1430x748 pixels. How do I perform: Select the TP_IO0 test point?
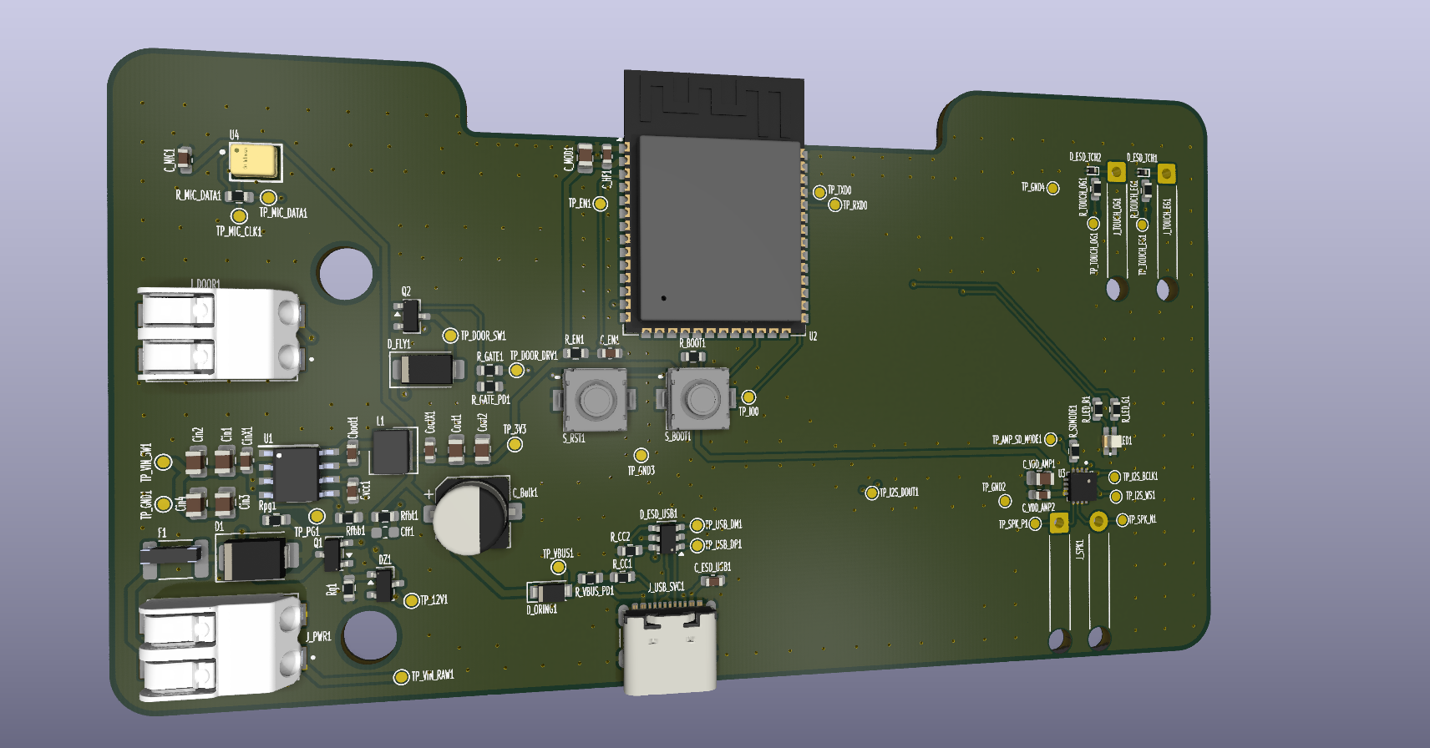[748, 397]
